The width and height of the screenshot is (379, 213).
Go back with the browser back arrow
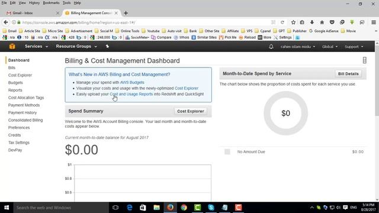point(6,22)
